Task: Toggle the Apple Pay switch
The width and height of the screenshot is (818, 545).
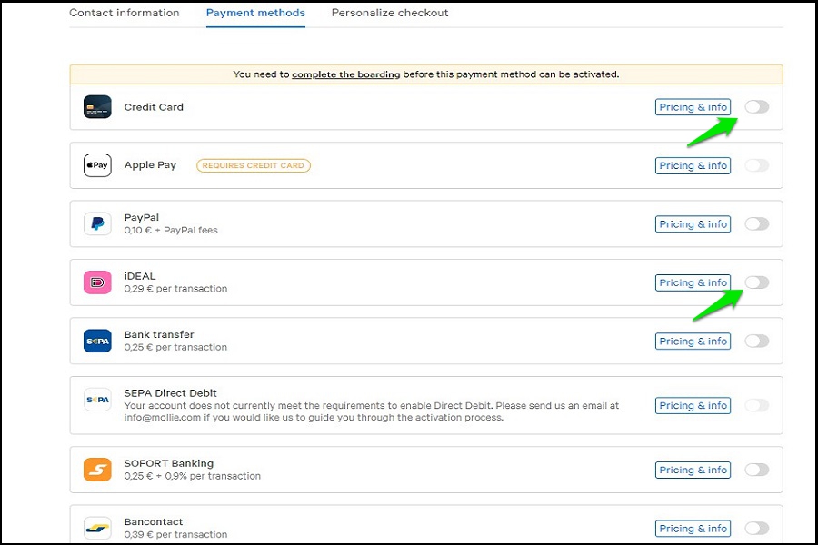Action: (756, 165)
